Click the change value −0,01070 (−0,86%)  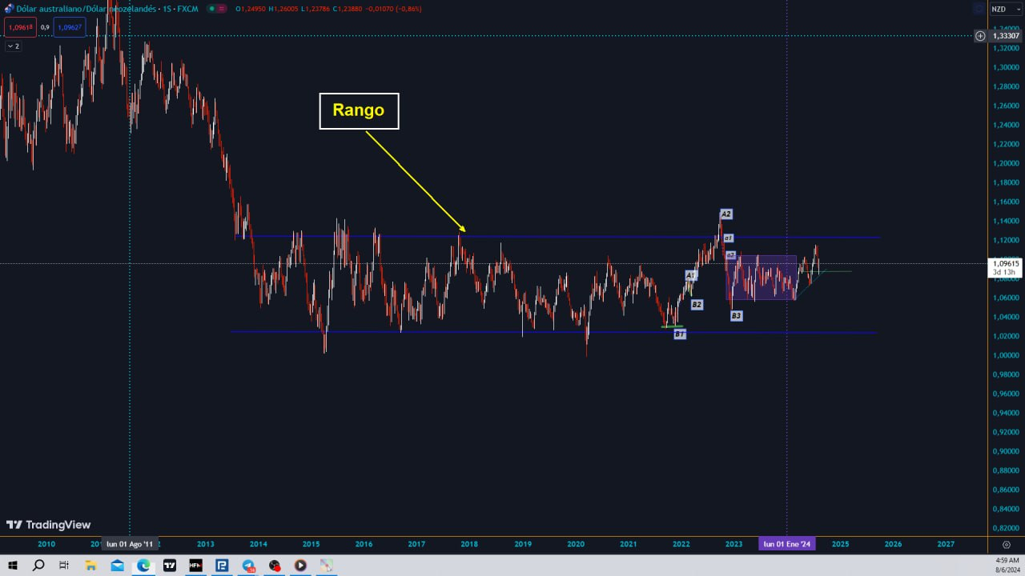coord(393,9)
